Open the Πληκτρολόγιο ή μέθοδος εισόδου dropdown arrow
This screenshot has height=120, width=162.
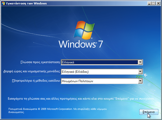pyautogui.click(x=140, y=81)
